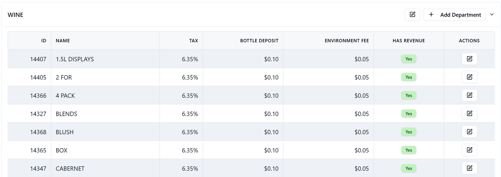Click the ENVIRONMENT FEE column header
The width and height of the screenshot is (501, 177).
346,40
